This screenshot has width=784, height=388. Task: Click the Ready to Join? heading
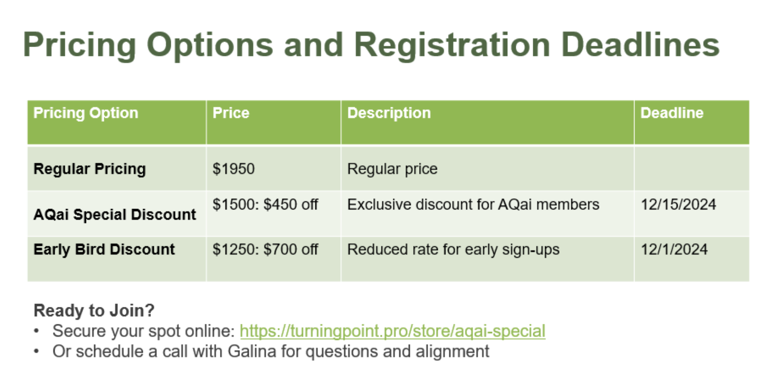pos(94,310)
